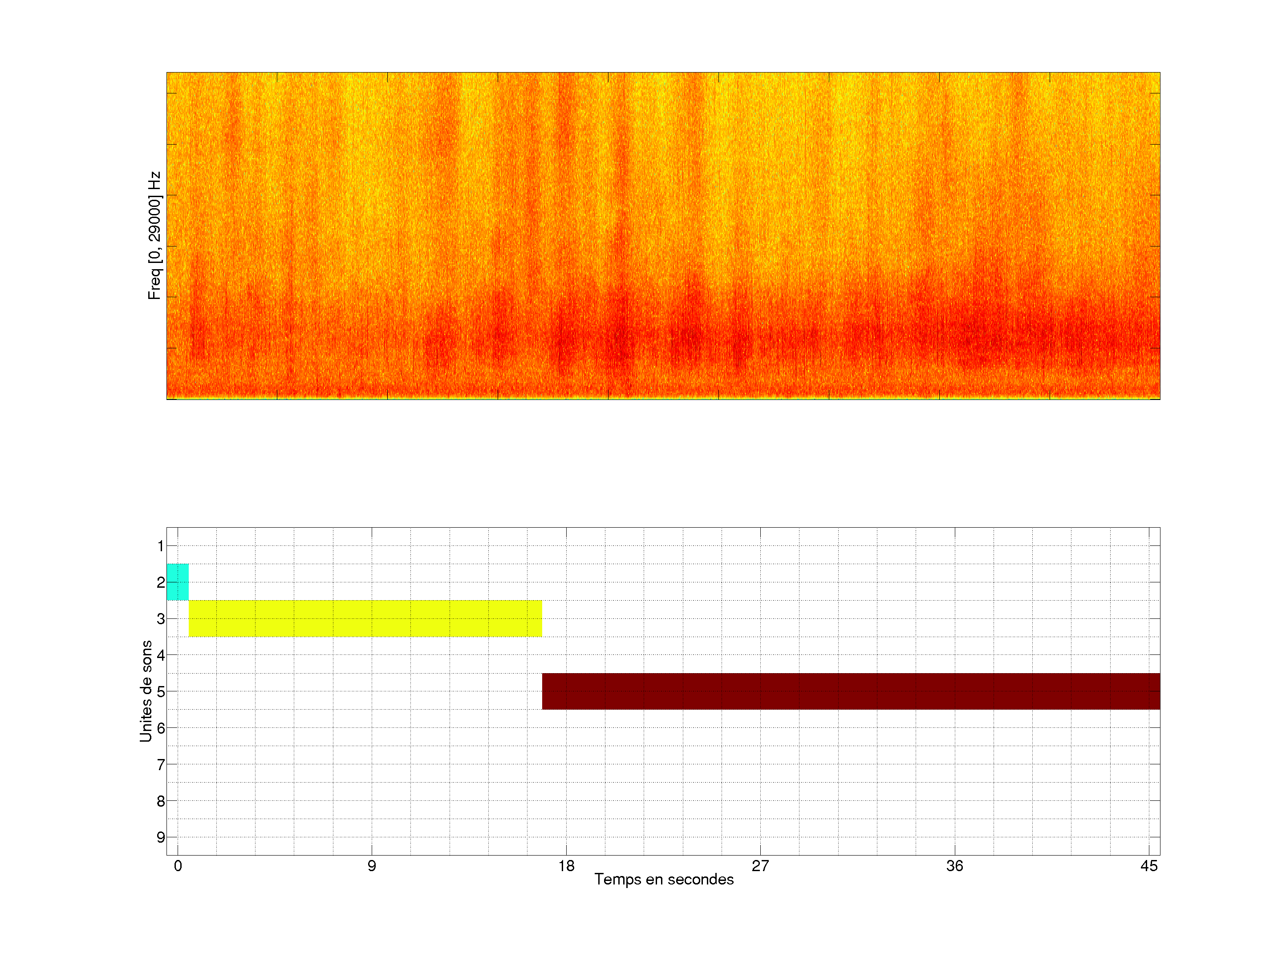Click the x-axis tick label 45
Viewport: 1282px width, 961px height.
1149,866
